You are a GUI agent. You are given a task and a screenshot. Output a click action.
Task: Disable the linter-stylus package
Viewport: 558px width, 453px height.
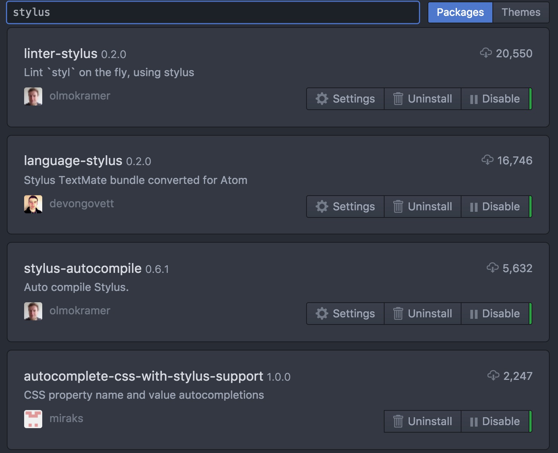click(495, 99)
